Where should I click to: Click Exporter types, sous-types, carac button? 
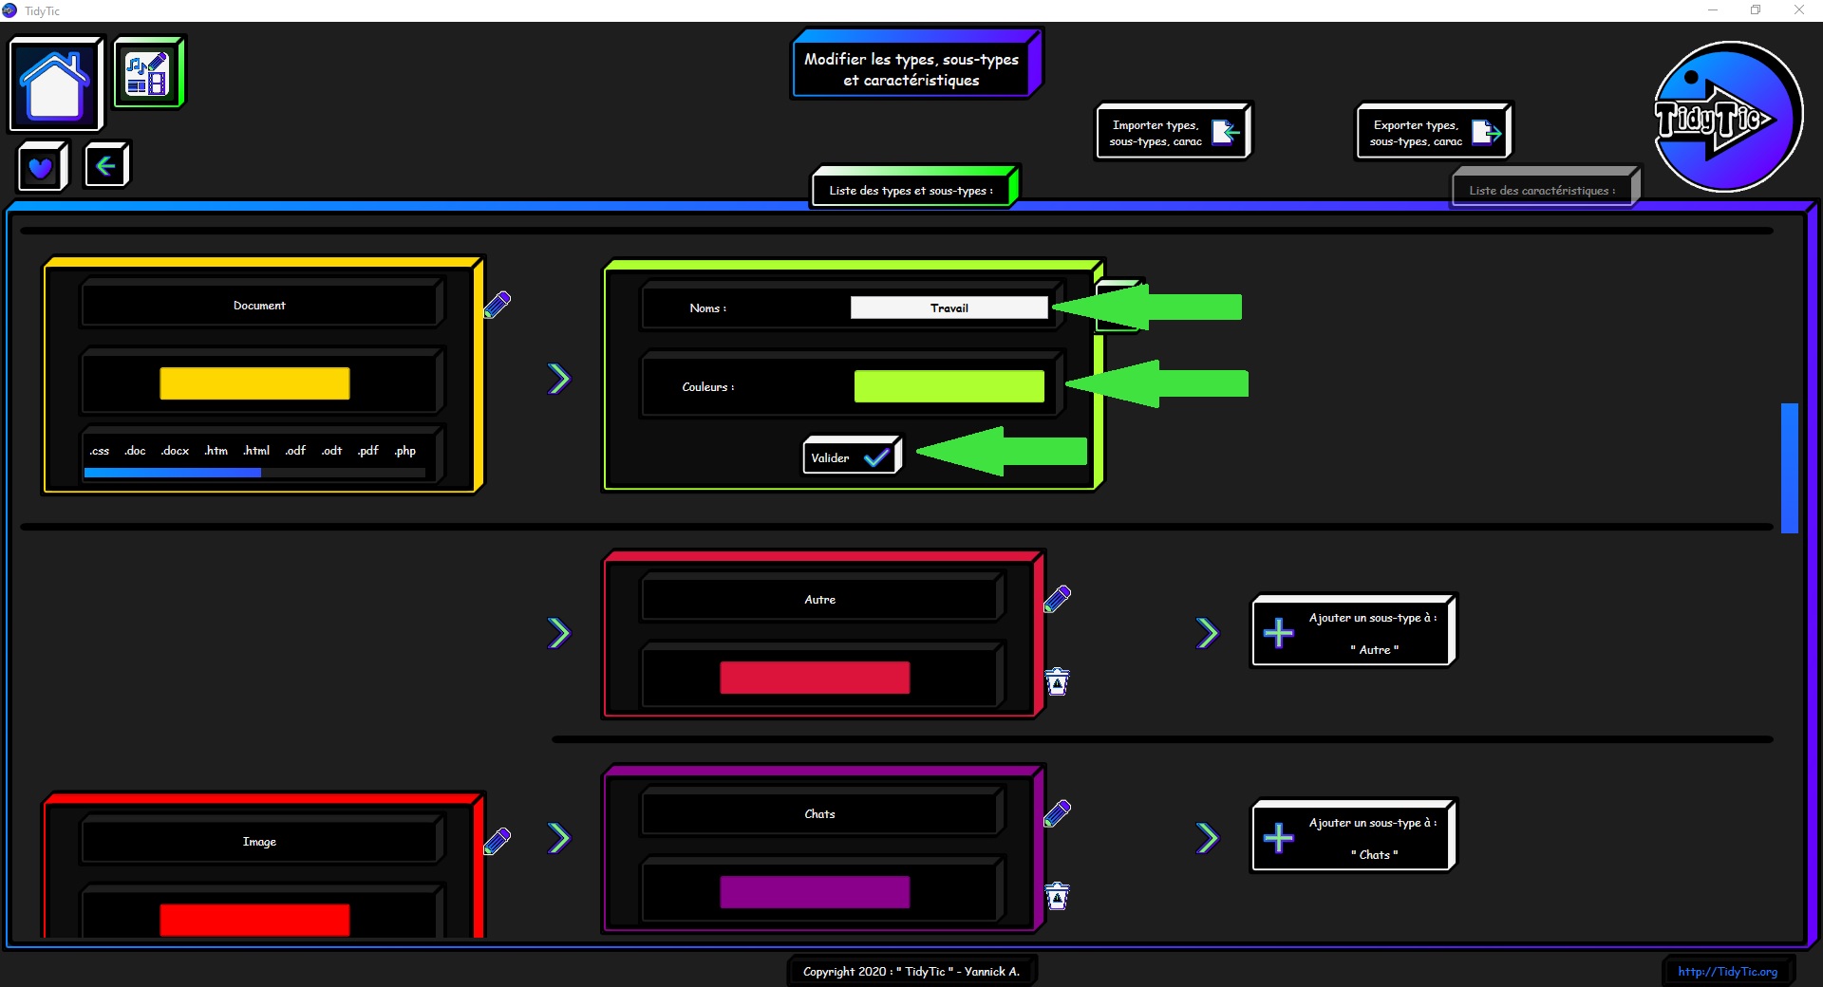pyautogui.click(x=1433, y=132)
